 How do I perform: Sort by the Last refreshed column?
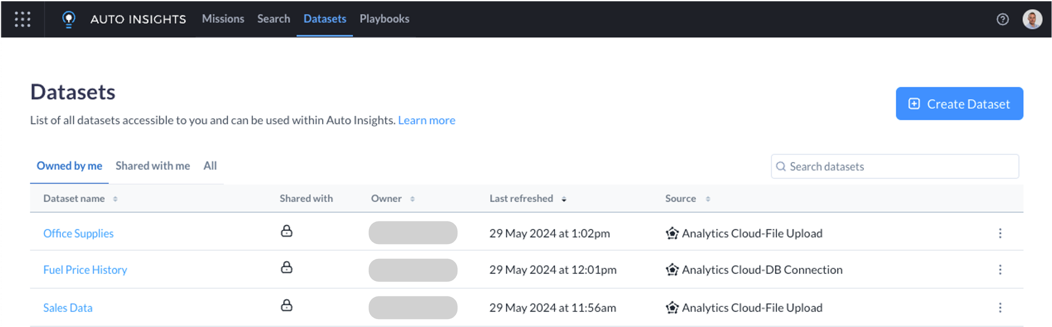[564, 199]
